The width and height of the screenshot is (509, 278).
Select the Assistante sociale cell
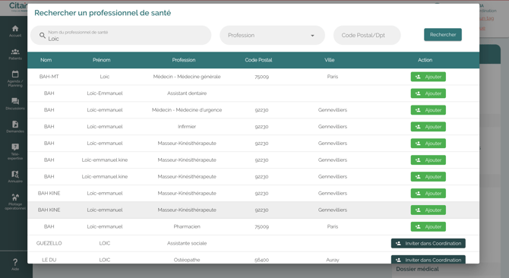pos(187,243)
